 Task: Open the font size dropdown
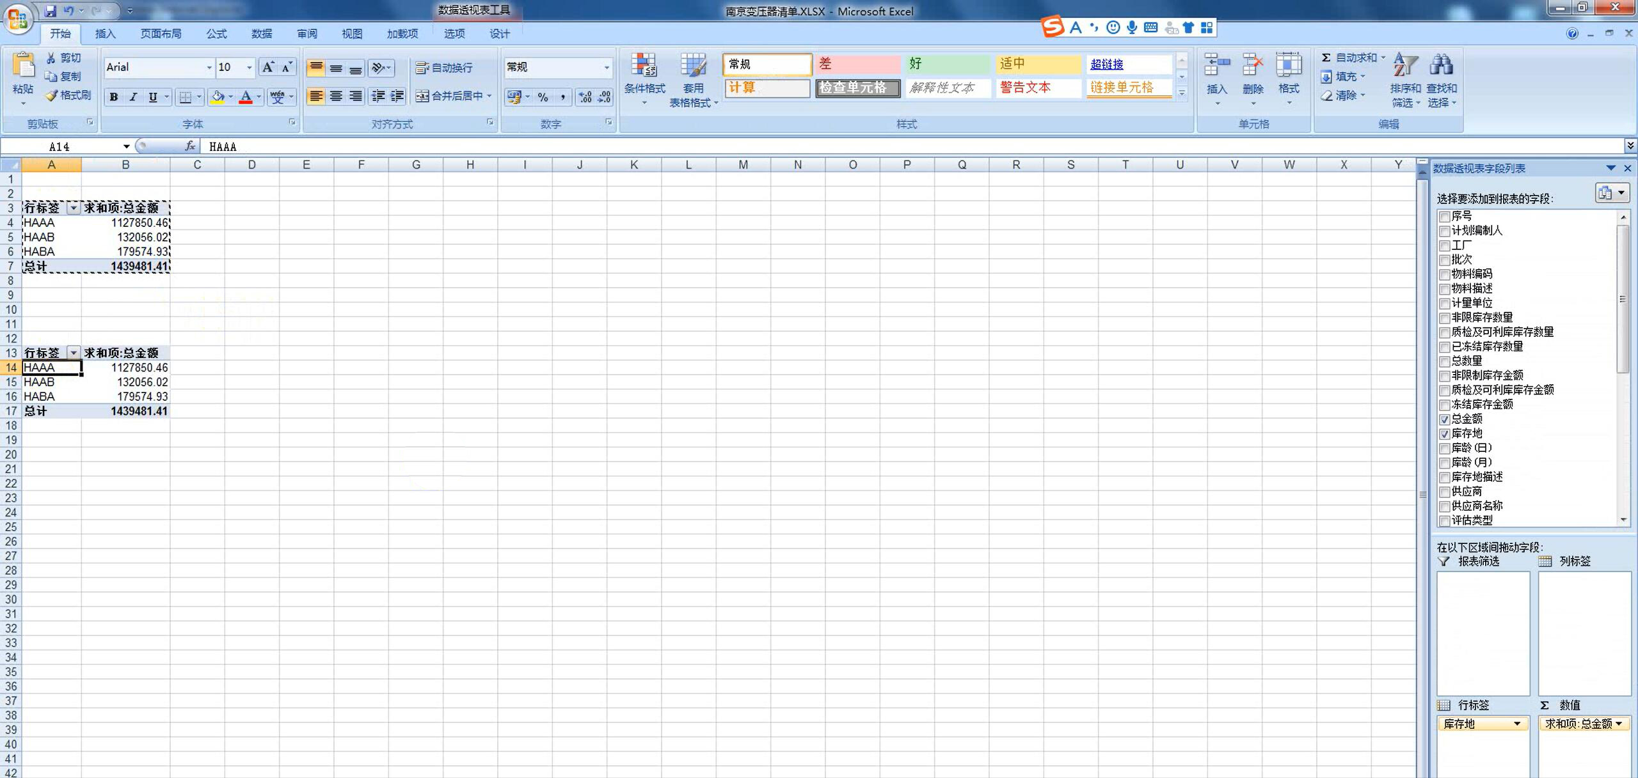pyautogui.click(x=249, y=68)
